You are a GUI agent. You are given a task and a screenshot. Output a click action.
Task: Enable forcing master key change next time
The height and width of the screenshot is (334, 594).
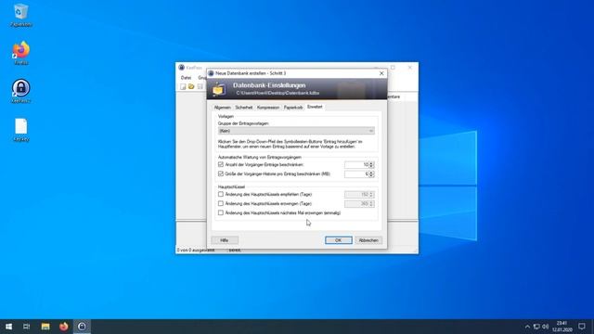coord(221,212)
